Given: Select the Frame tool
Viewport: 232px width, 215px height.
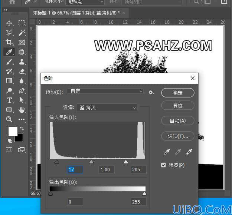Looking at the screenshot, I should [22, 42].
